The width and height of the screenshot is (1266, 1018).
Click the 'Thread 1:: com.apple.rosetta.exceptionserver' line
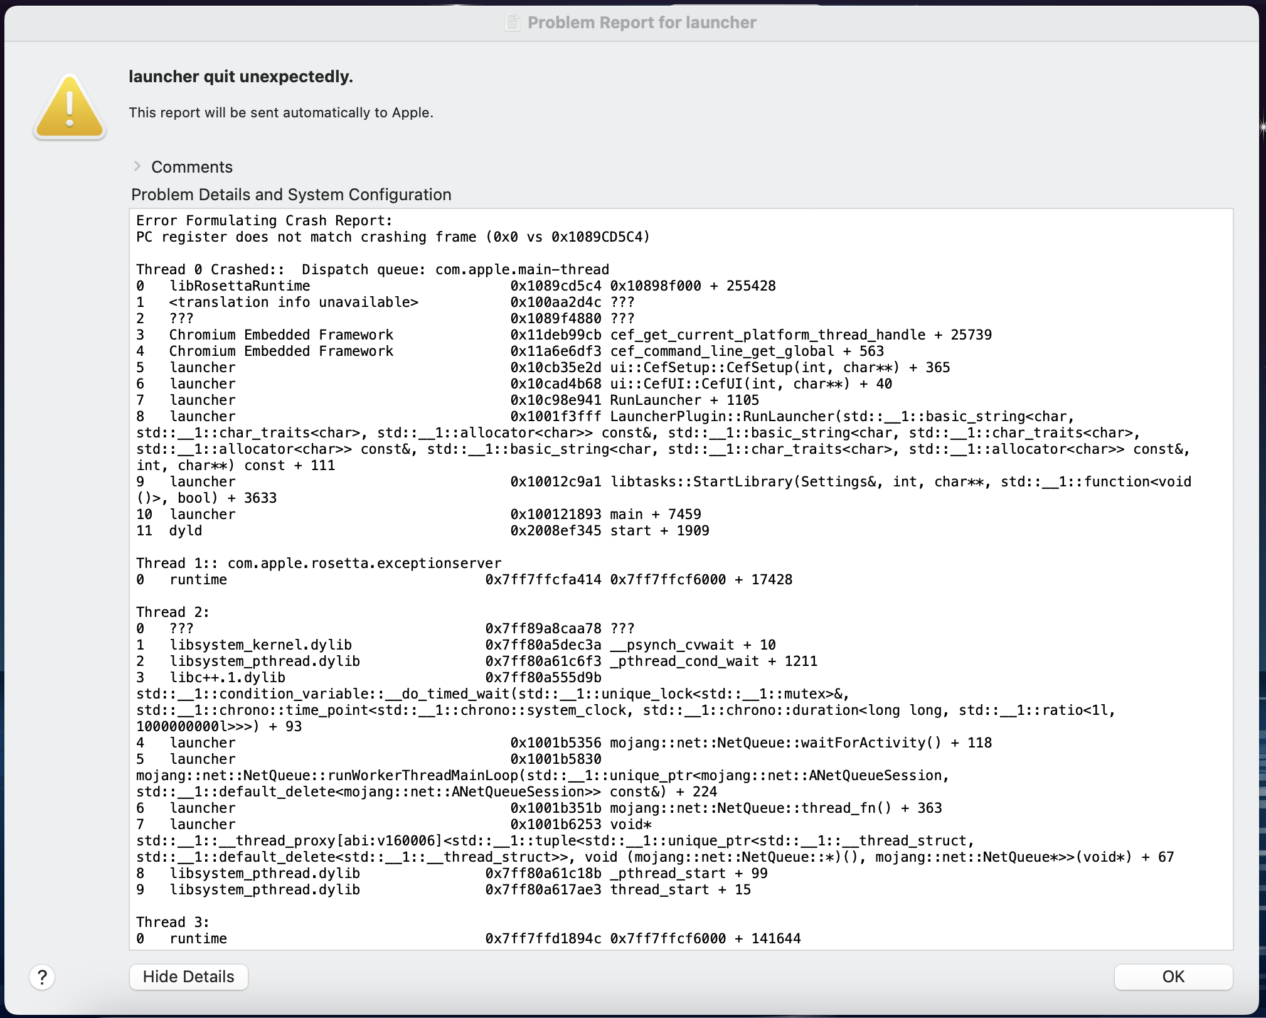(x=319, y=563)
